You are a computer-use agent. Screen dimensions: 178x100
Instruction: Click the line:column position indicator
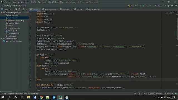(135, 94)
